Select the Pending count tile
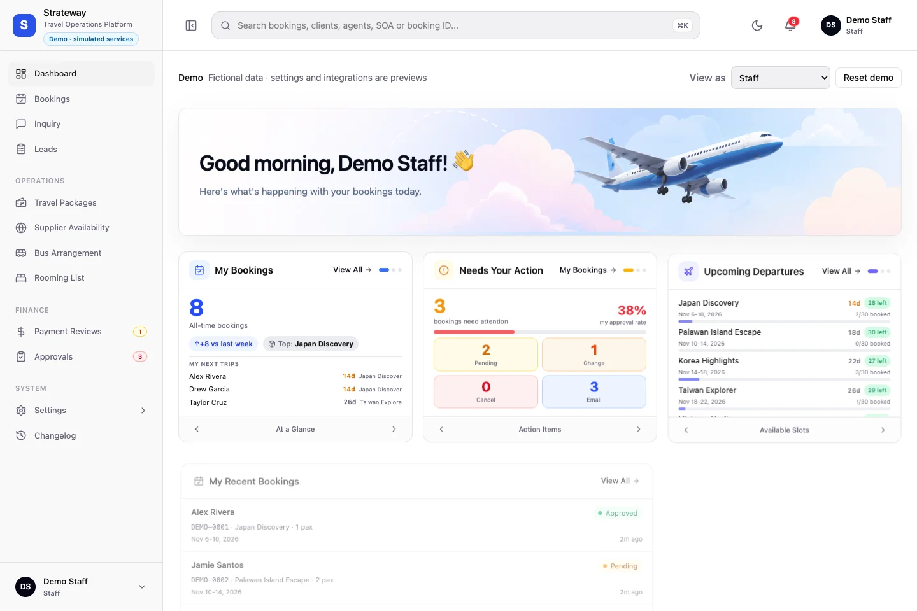Viewport: 917px width, 611px height. 486,355
